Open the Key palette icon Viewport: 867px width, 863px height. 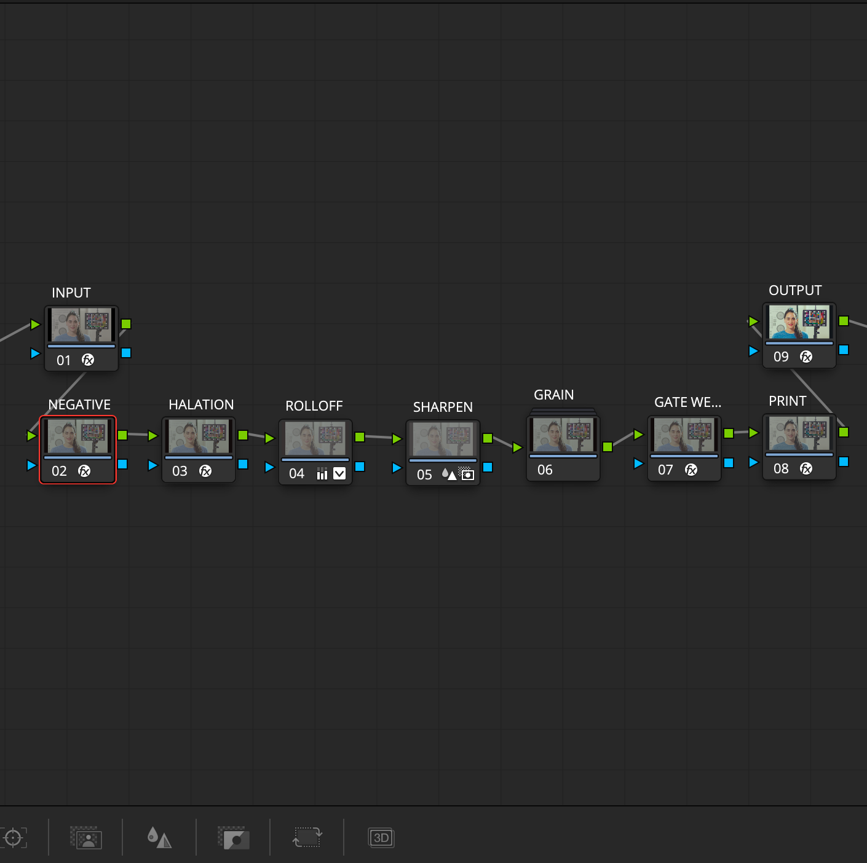pos(234,837)
